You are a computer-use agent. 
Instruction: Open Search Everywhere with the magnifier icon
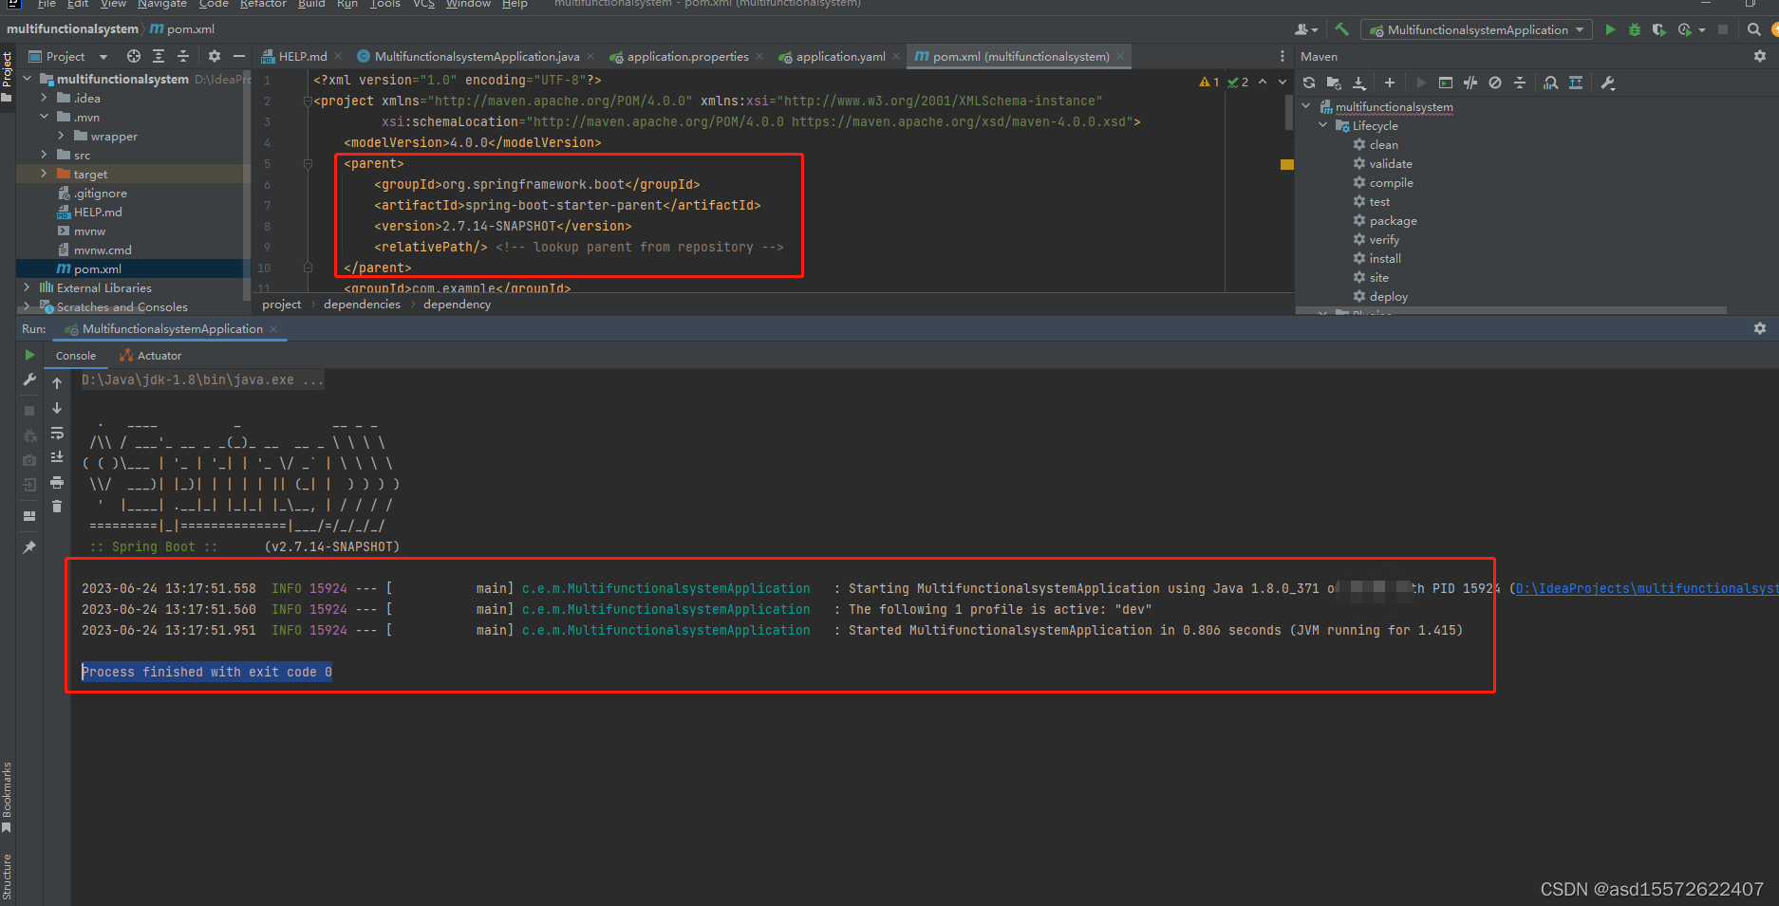(1752, 29)
